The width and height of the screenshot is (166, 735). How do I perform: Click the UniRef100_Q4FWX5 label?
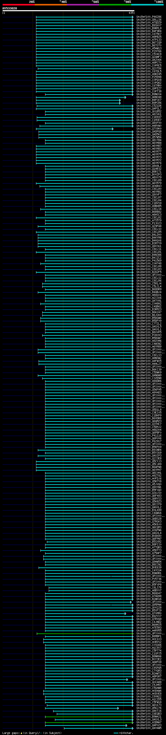[149, 361]
